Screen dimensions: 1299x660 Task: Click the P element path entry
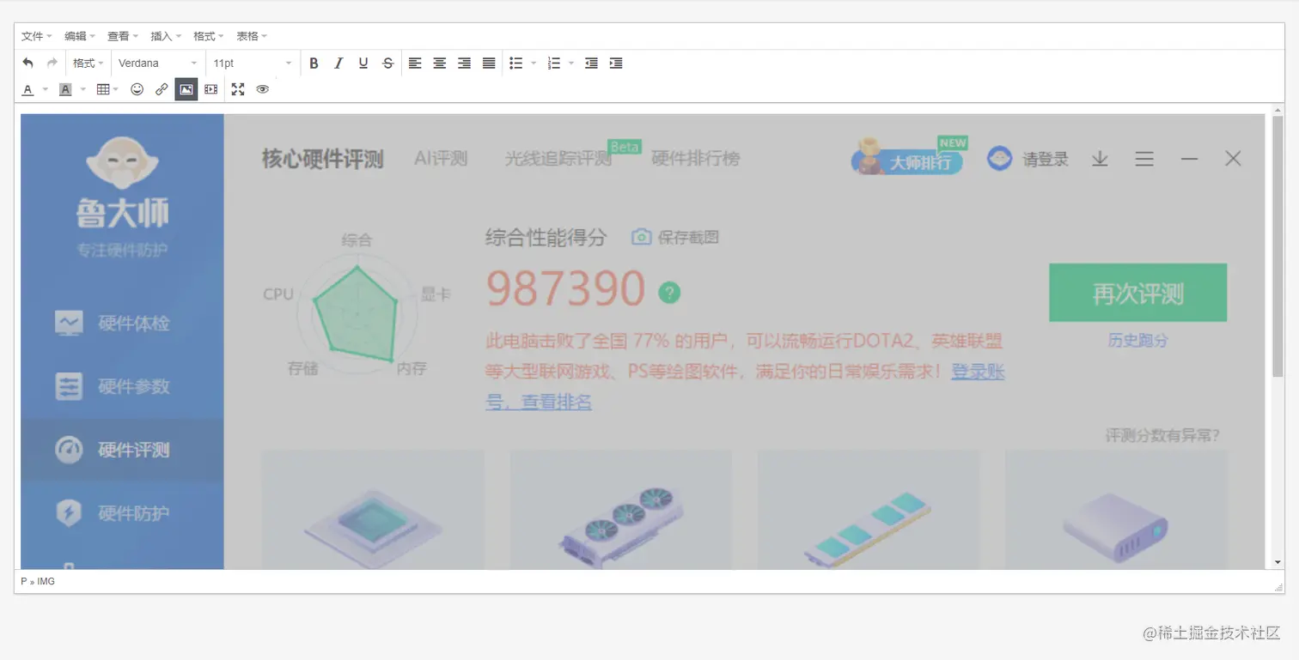tap(23, 582)
